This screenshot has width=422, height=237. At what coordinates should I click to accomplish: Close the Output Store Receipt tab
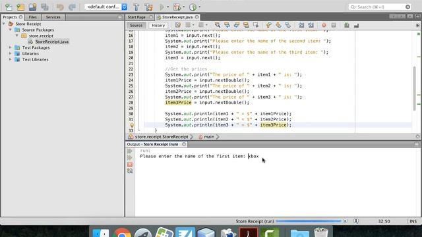point(184,144)
